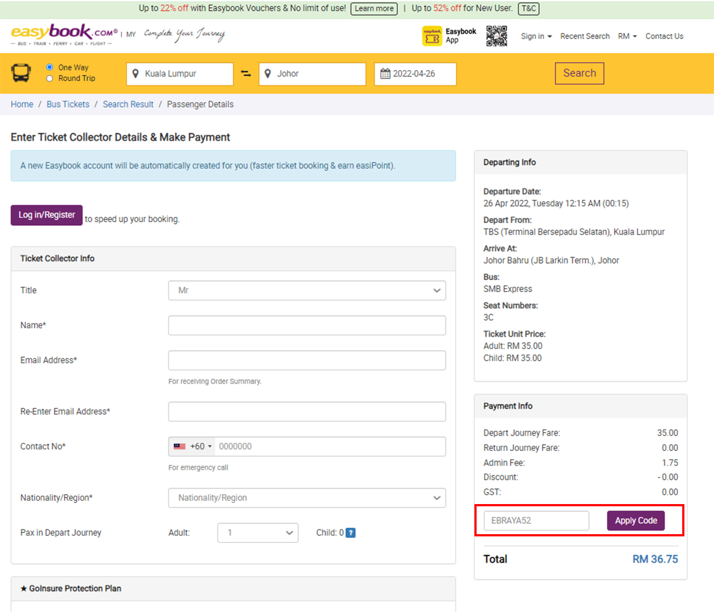Select the One Way radio button

click(x=50, y=67)
